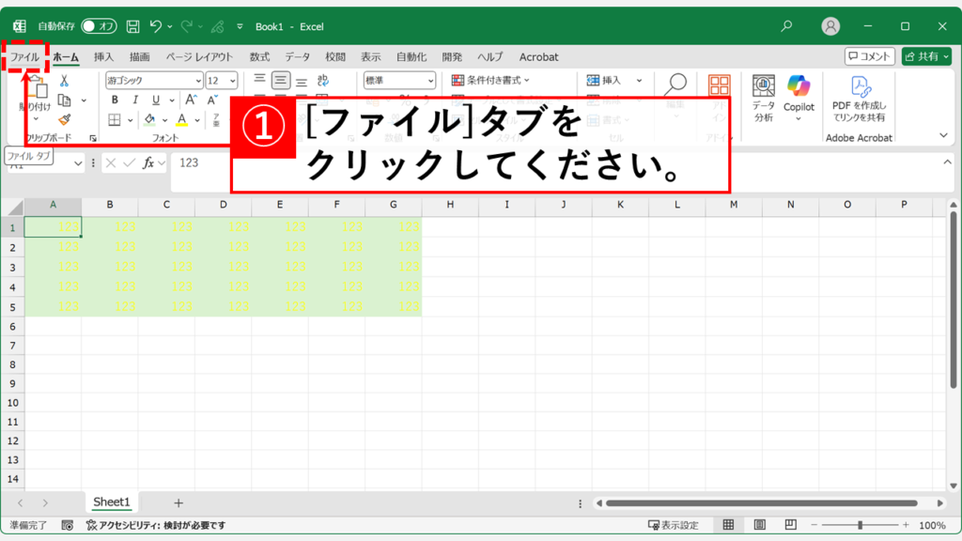Image resolution: width=962 pixels, height=541 pixels.
Task: Select the Format Painter brush icon
Action: tap(64, 119)
